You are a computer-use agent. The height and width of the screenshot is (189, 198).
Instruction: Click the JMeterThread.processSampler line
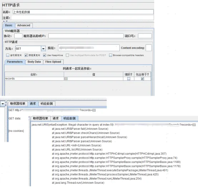click(105, 174)
